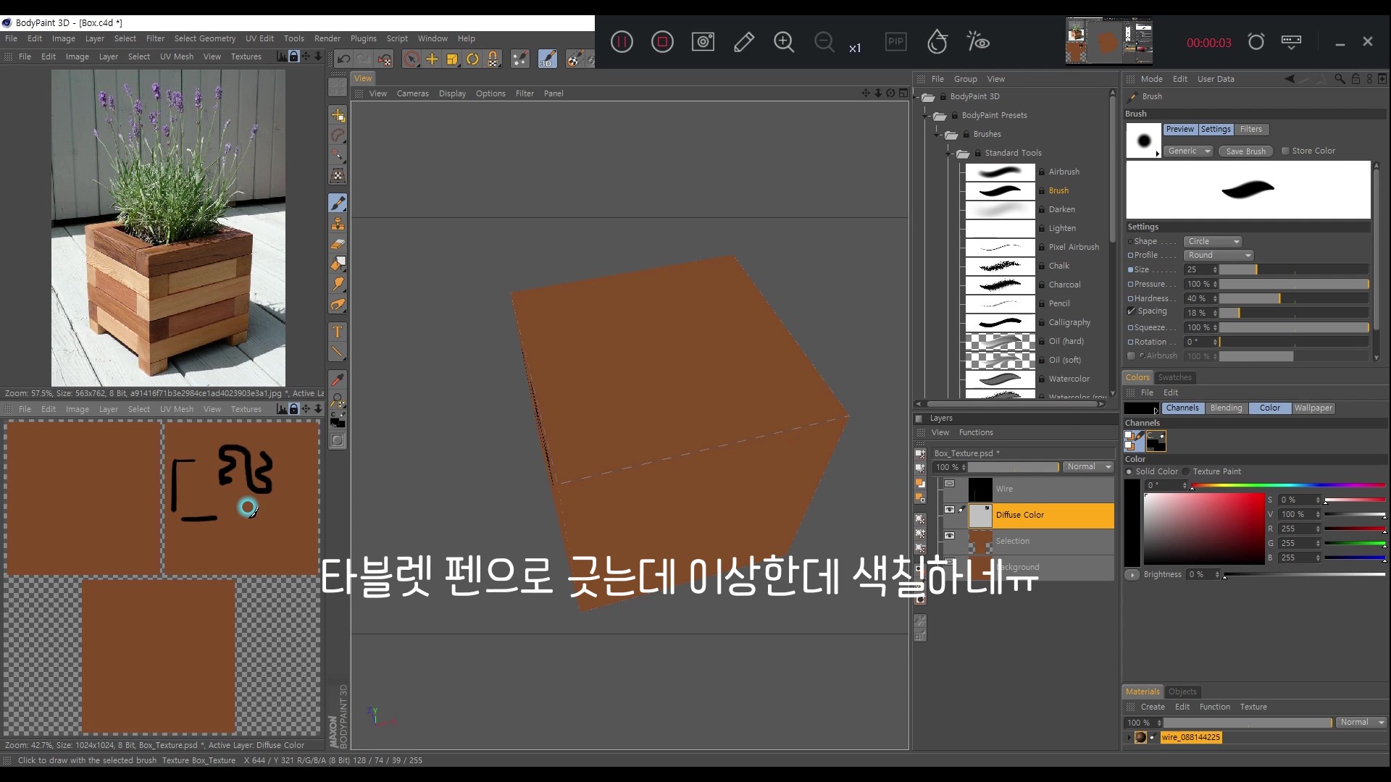
Task: Click inside the red color picker square
Action: pyautogui.click(x=1204, y=529)
